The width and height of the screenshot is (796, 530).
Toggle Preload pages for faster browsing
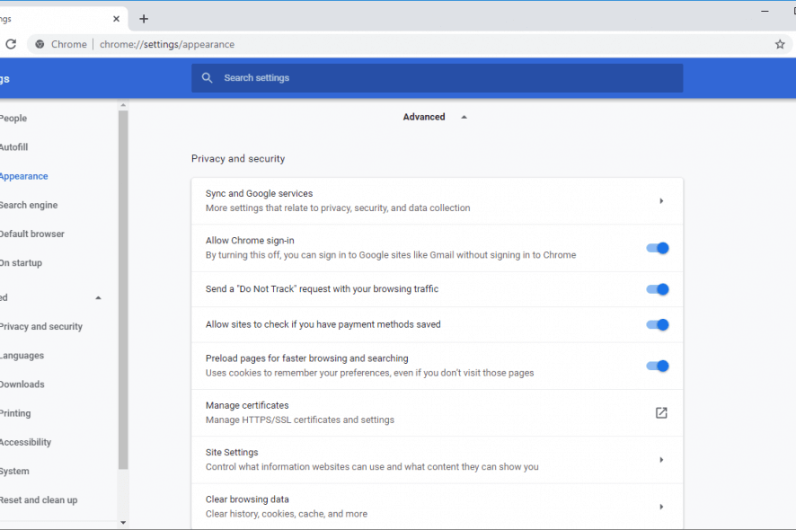(658, 366)
